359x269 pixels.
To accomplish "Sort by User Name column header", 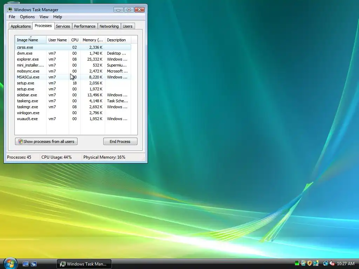I will point(57,40).
